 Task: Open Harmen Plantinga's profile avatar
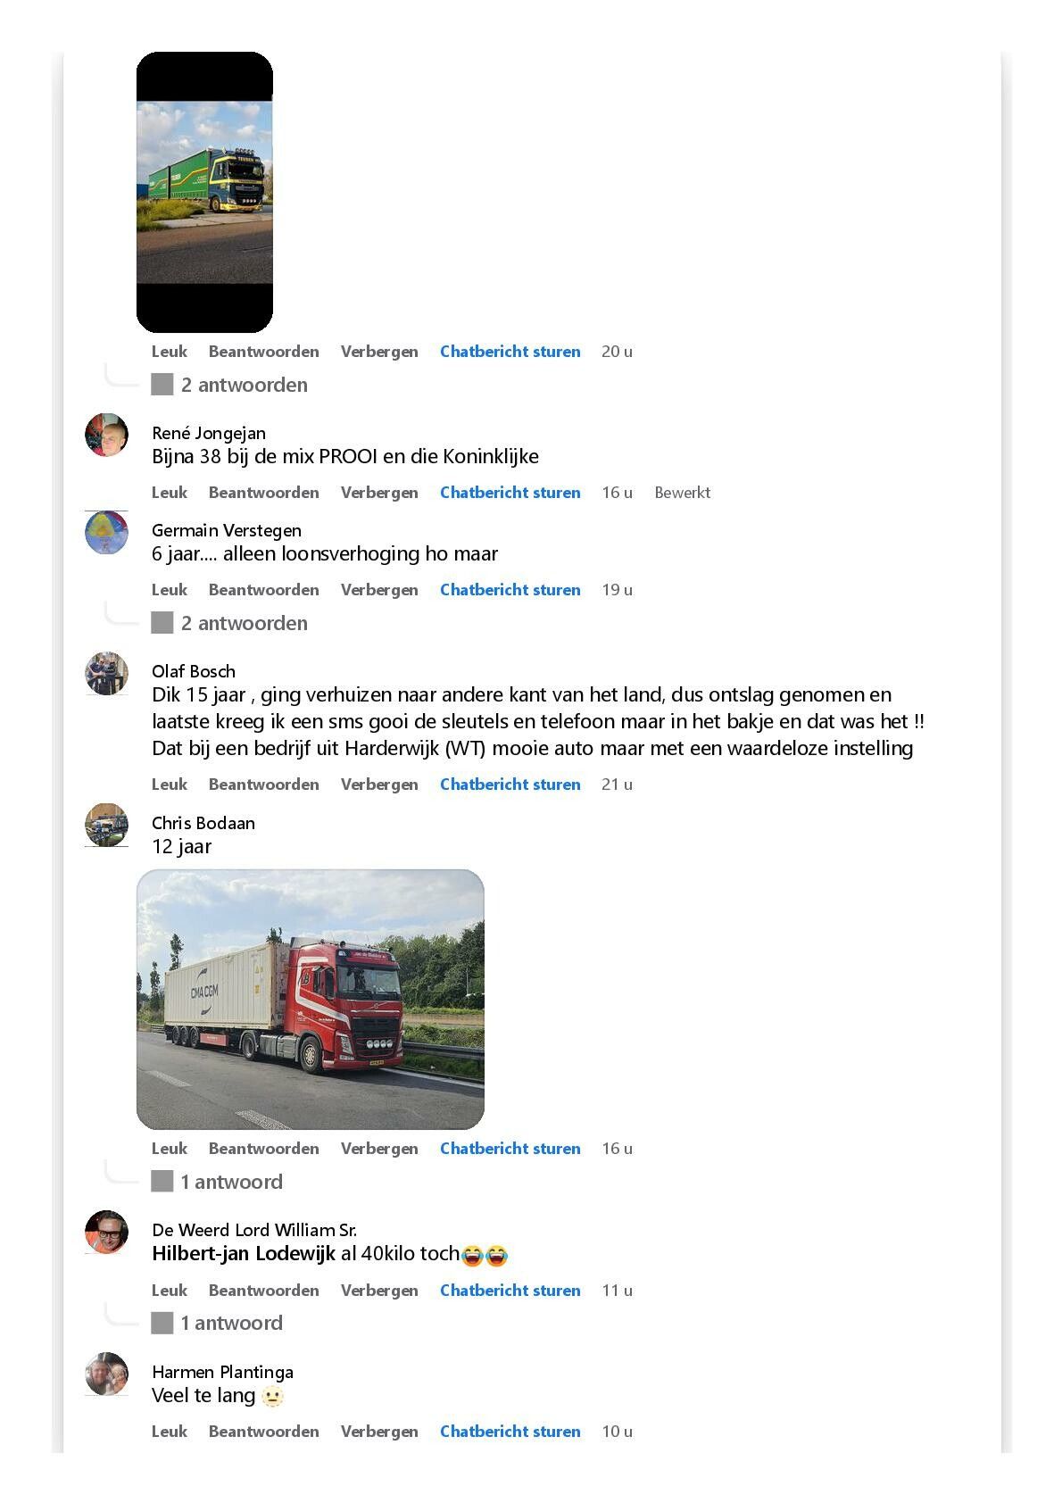click(106, 1374)
